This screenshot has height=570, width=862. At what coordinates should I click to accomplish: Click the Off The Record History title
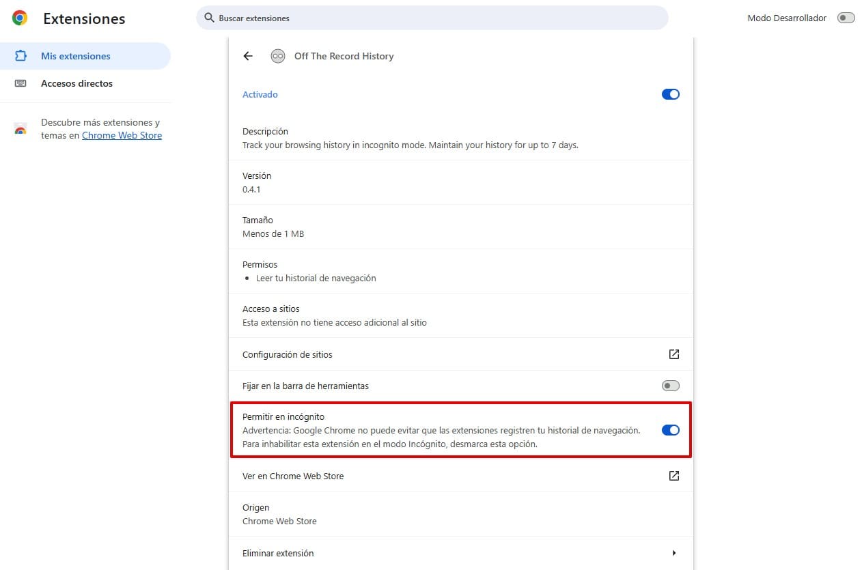point(344,56)
